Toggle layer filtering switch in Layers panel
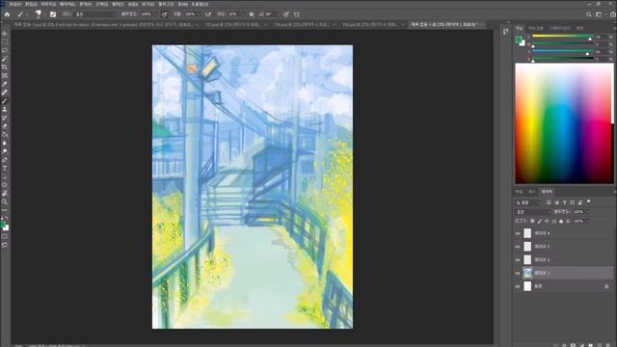 click(589, 201)
